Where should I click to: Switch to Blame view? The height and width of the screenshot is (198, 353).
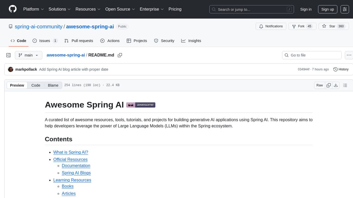(x=53, y=85)
